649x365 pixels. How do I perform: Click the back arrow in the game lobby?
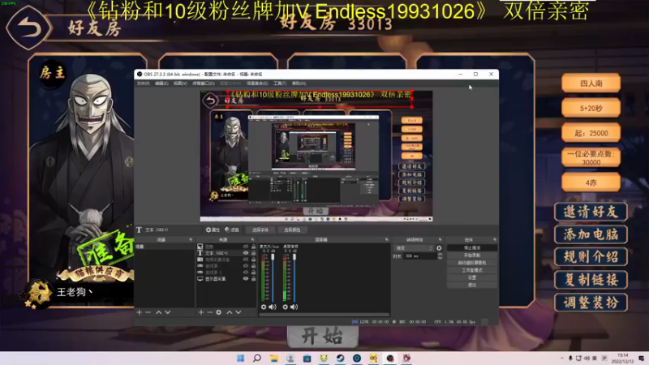[28, 28]
